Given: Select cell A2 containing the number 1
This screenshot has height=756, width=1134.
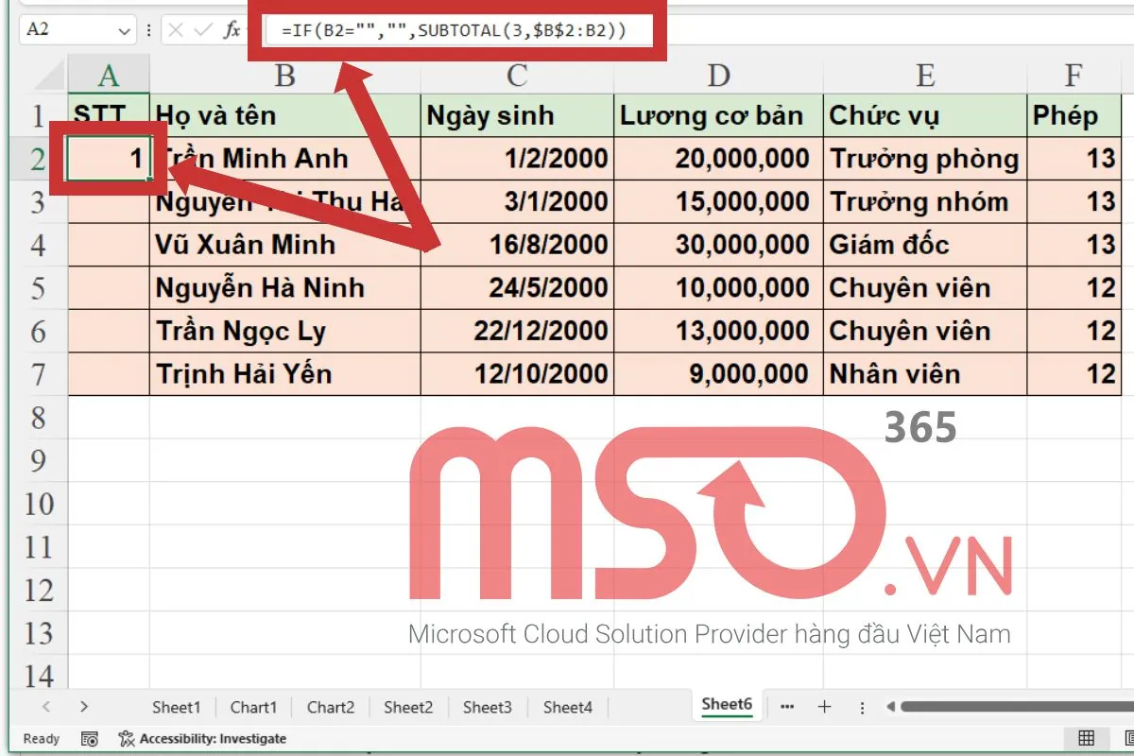Looking at the screenshot, I should click(x=111, y=158).
